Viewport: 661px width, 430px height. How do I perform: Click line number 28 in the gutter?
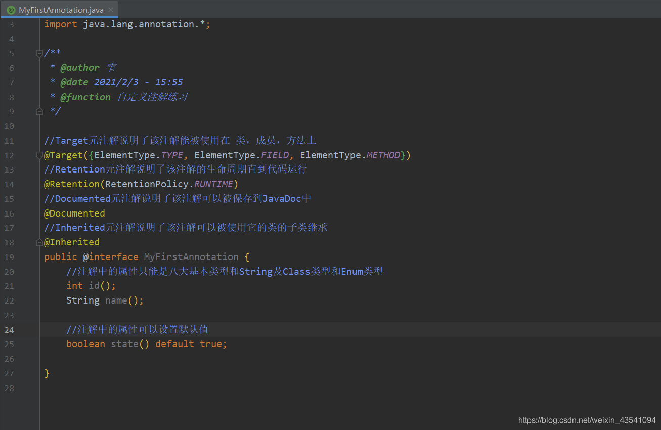tap(9, 388)
